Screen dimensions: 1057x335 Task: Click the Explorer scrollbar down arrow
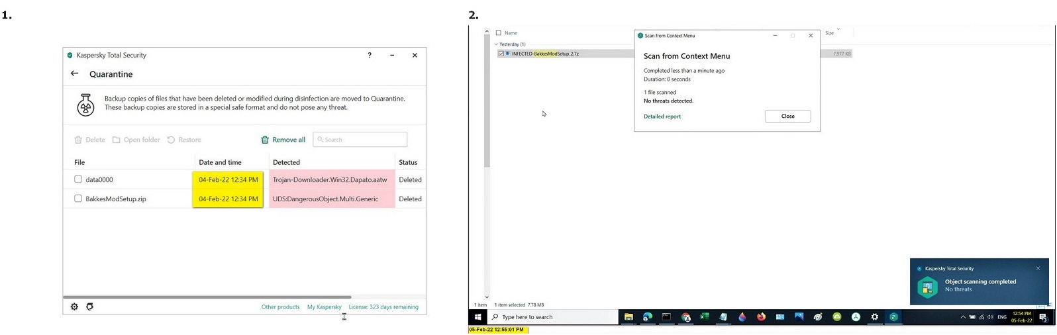click(x=487, y=297)
